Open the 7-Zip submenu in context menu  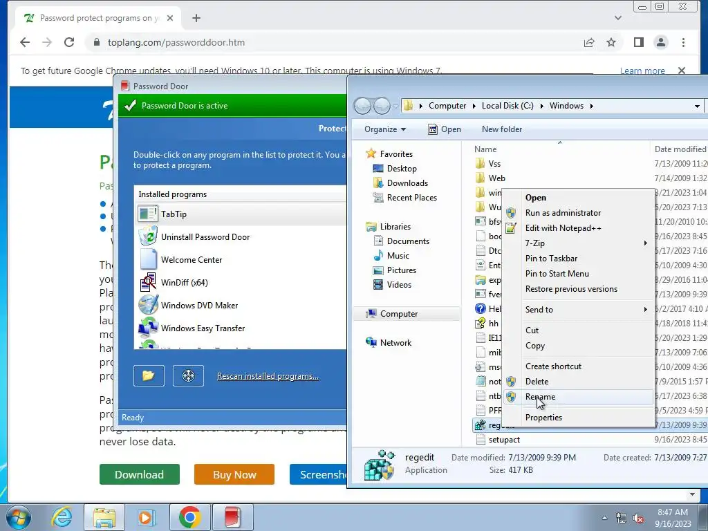click(x=579, y=243)
